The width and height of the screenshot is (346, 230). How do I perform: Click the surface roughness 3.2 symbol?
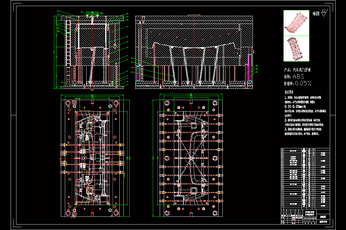coord(324,13)
